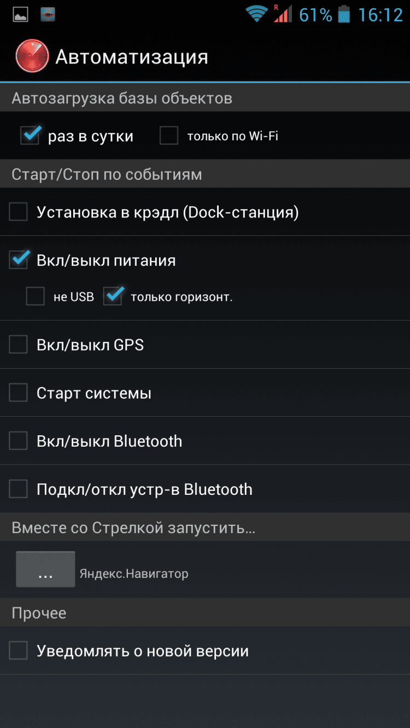Screen dimensions: 410x728
Task: Tap the picture notification icon
Action: coord(20,15)
